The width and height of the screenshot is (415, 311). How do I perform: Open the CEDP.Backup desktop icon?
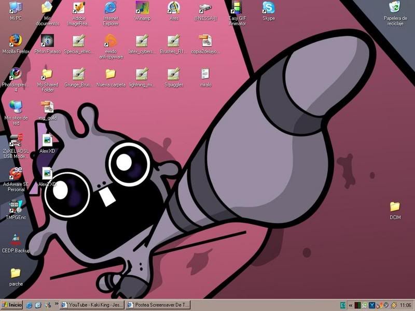[x=16, y=243]
